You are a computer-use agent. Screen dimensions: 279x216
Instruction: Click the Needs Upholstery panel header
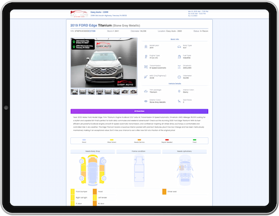coord(184,151)
